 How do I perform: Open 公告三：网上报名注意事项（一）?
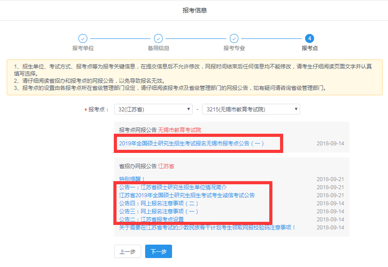coord(159,212)
